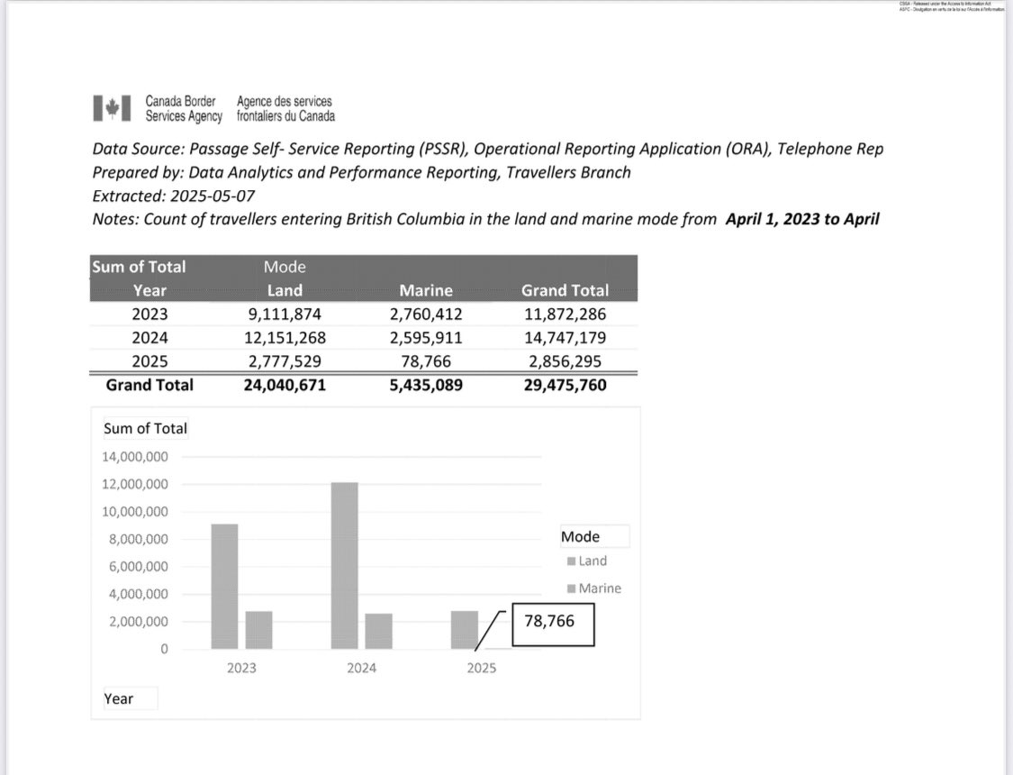Click the 'Year' axis field button
This screenshot has height=775, width=1013.
(x=130, y=698)
